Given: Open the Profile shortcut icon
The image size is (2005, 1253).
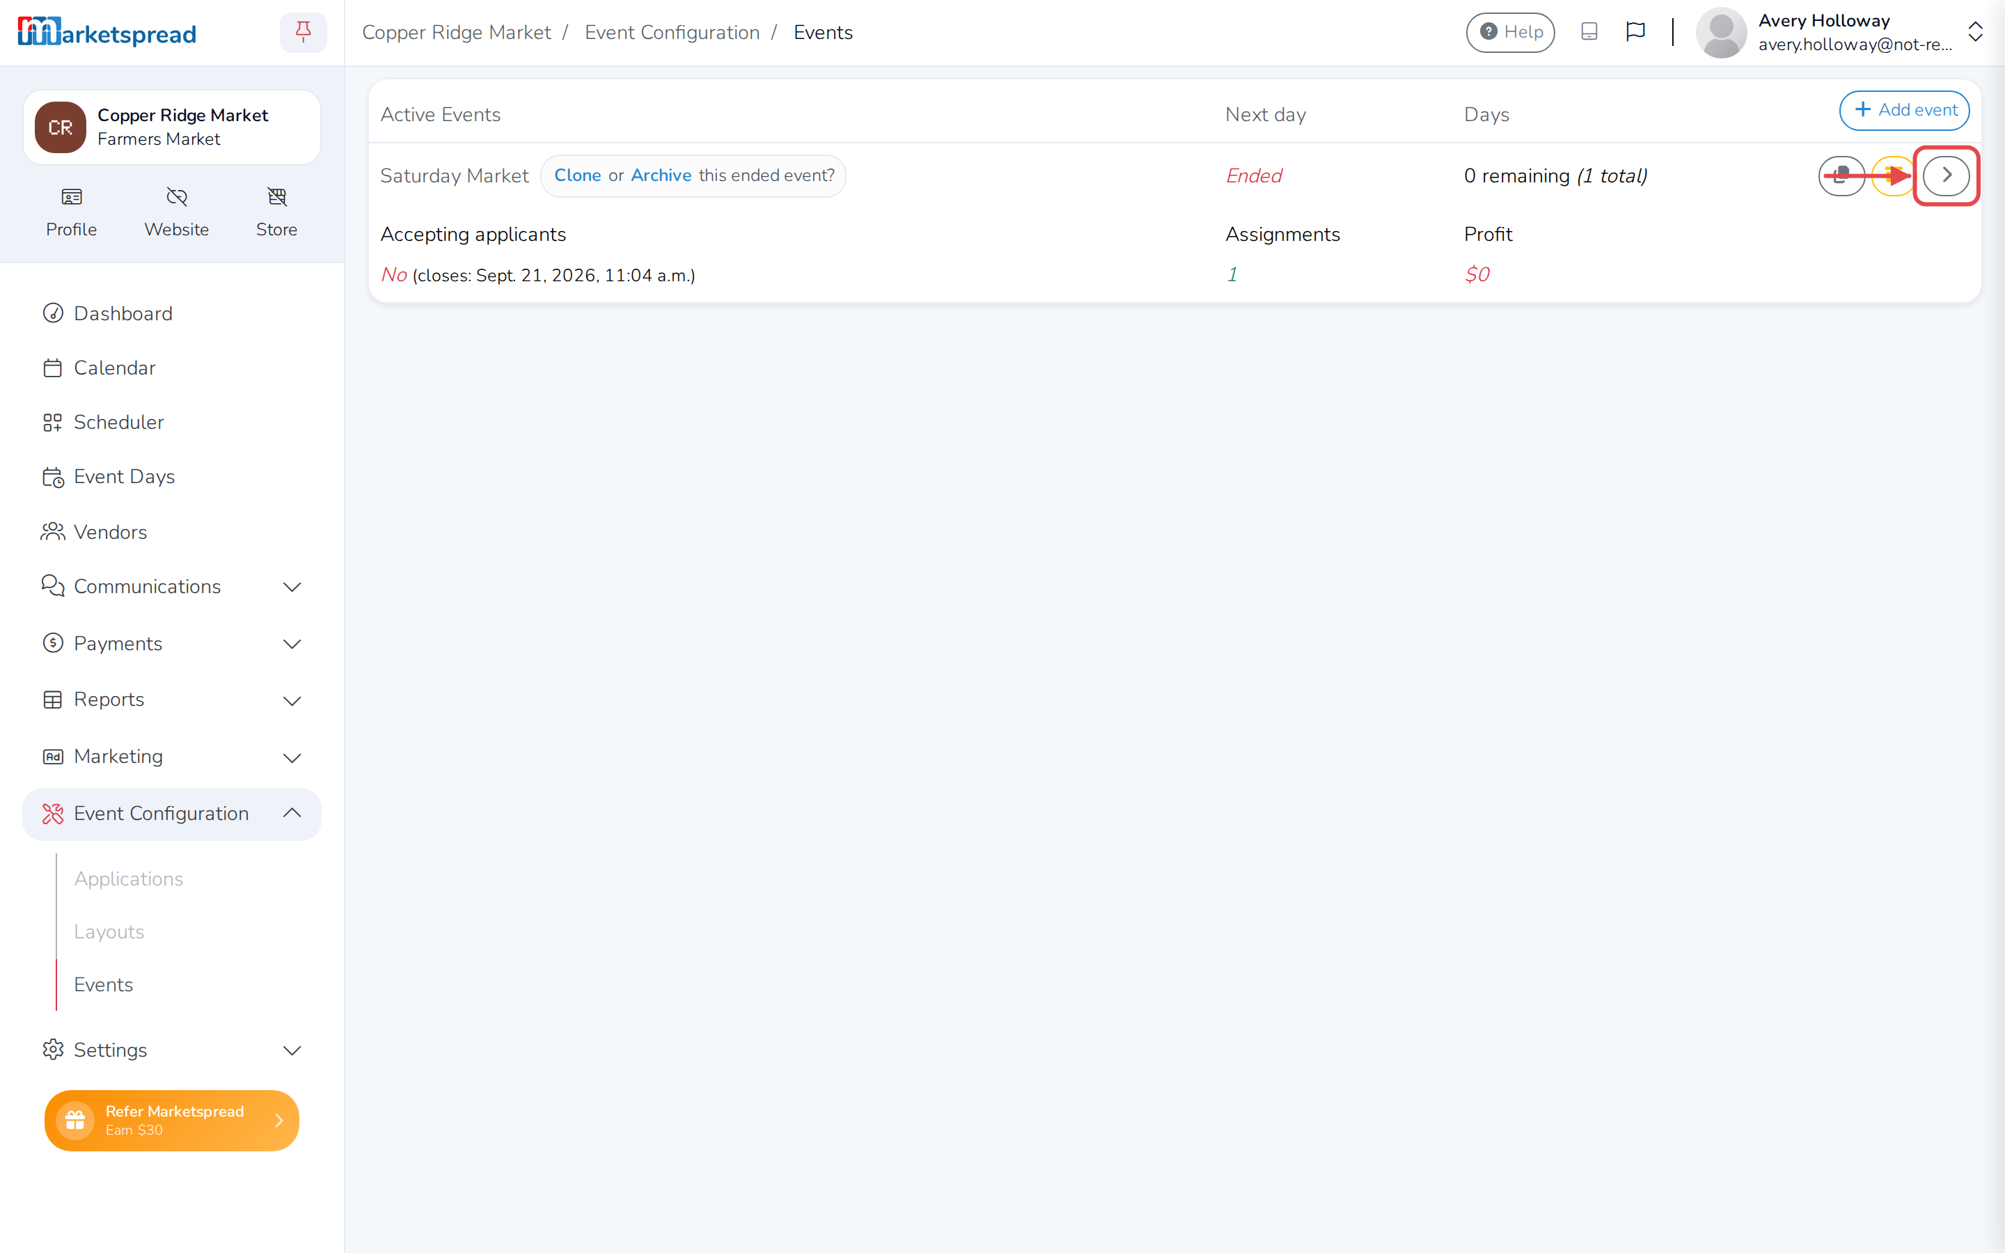Looking at the screenshot, I should click(x=71, y=196).
